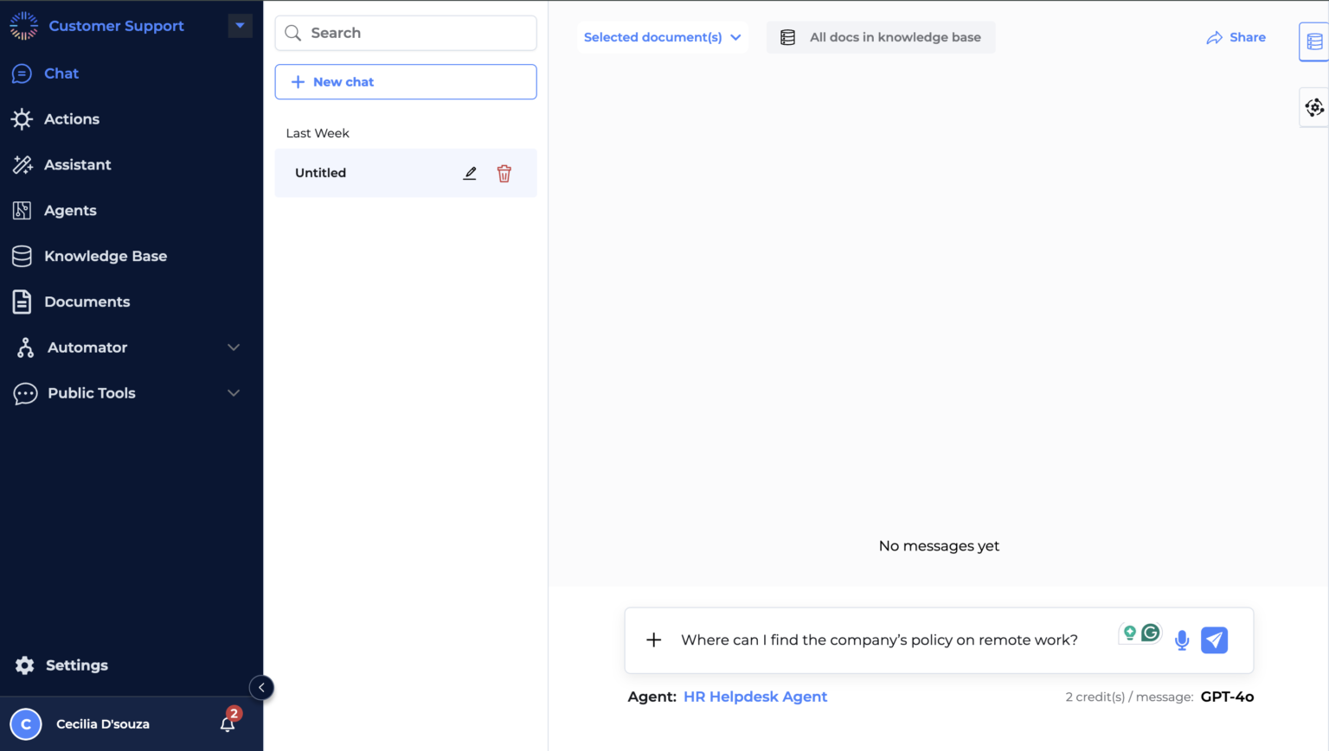This screenshot has height=751, width=1329.
Task: Click the Agents icon in sidebar
Action: click(x=22, y=211)
